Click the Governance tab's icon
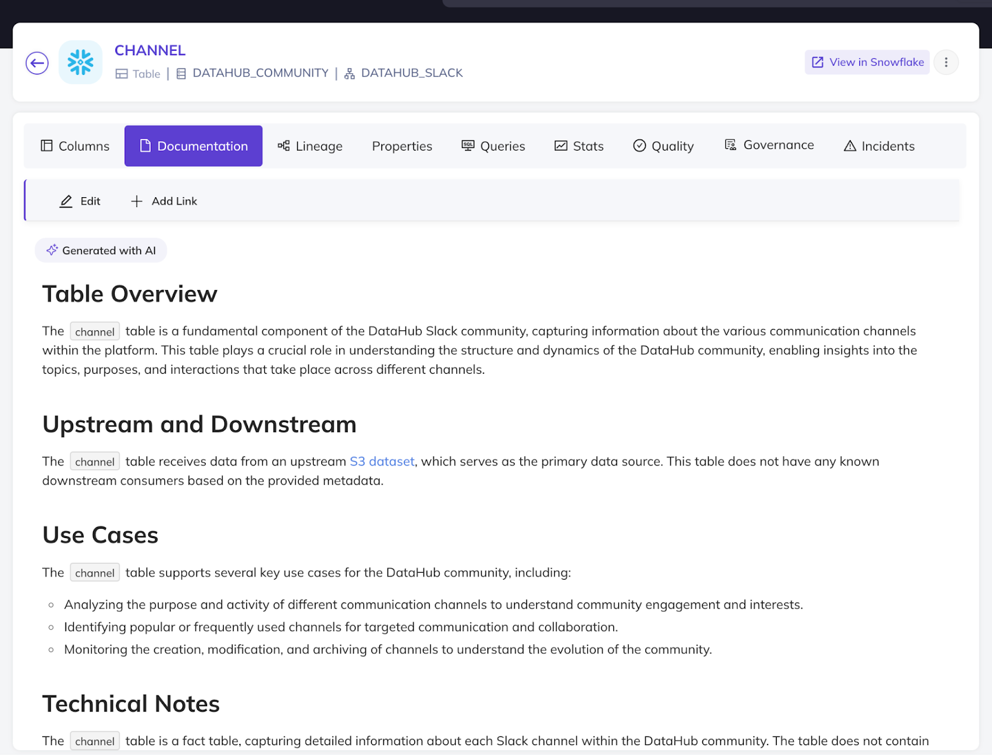This screenshot has height=755, width=992. (x=731, y=144)
